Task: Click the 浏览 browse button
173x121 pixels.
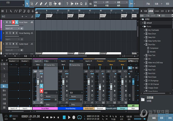Action: 170,118
